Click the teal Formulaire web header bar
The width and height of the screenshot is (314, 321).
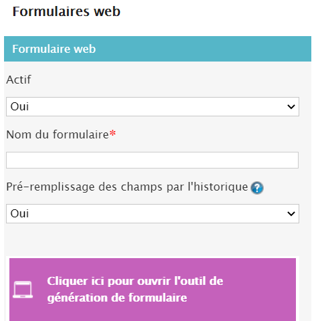157,49
